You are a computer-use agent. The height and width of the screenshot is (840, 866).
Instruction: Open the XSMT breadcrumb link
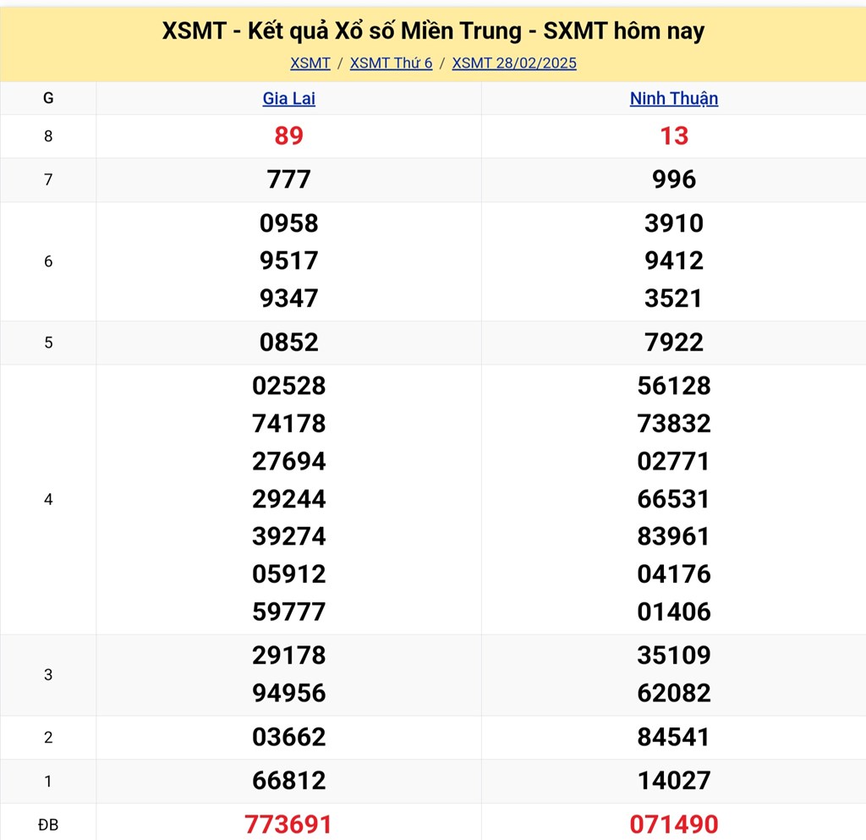click(x=310, y=63)
